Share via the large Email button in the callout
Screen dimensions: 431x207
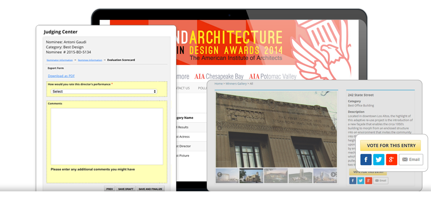click(x=411, y=160)
